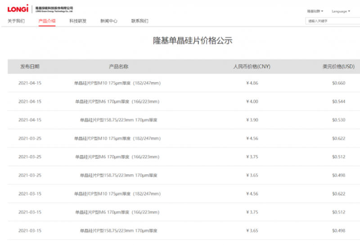The width and height of the screenshot is (360, 245).
Task: Click the 人民币价格(CNY) column header
Action: (252, 67)
